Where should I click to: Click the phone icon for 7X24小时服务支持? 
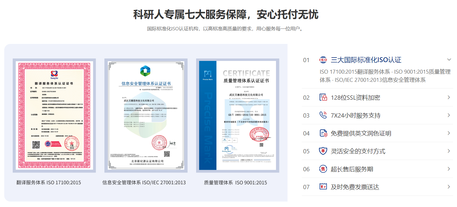click(x=323, y=115)
